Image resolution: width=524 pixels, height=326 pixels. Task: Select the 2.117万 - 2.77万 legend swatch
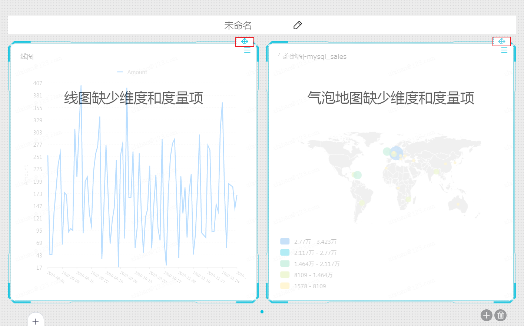[x=285, y=253]
